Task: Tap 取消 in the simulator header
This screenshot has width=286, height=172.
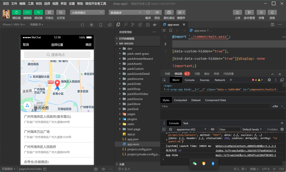Action: pos(26,45)
